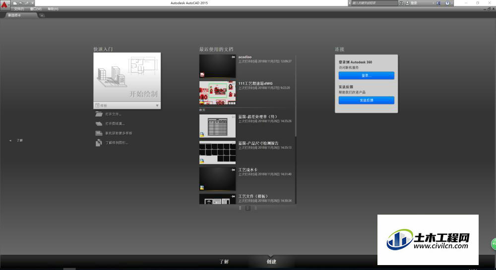Click the left-edge 了解 navigation arrow
The width and height of the screenshot is (496, 270).
(x=10, y=140)
